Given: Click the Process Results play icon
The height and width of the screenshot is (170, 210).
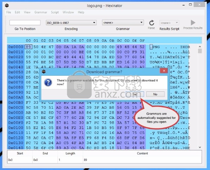Looking at the screenshot, I should [x=193, y=23].
